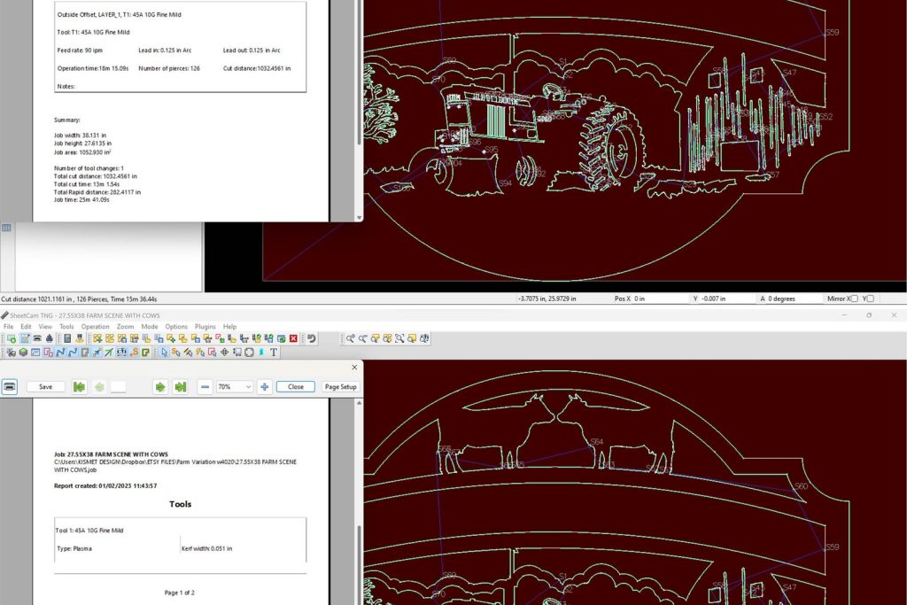Click the undo arrow in toolbar

click(311, 338)
